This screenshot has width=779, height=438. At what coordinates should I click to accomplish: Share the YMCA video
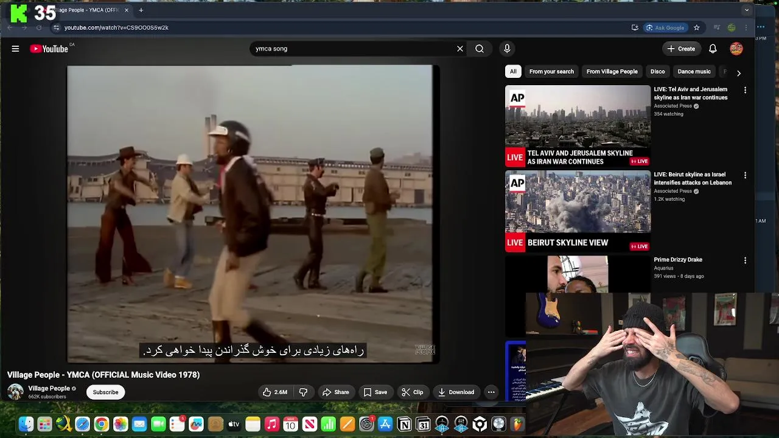335,392
